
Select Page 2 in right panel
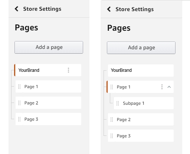(x=141, y=120)
